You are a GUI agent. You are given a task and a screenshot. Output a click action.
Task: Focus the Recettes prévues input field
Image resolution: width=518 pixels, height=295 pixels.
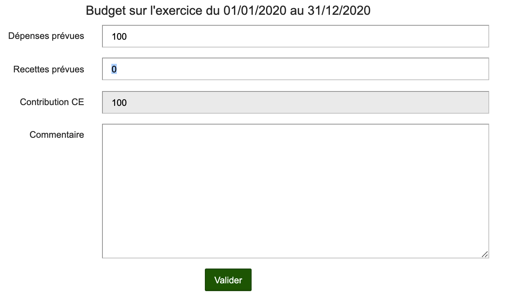[295, 69]
